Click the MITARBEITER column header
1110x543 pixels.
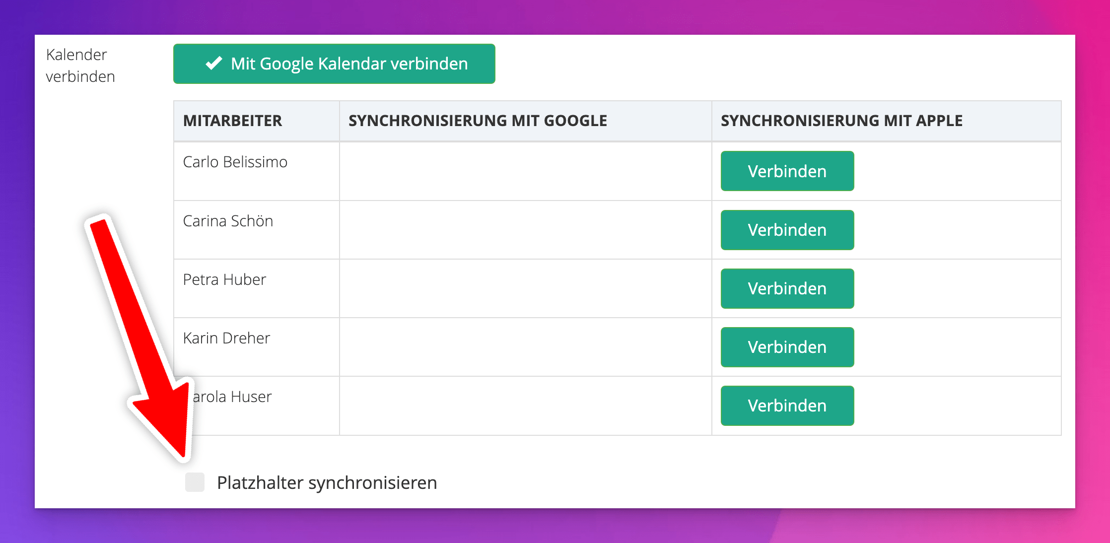click(232, 121)
